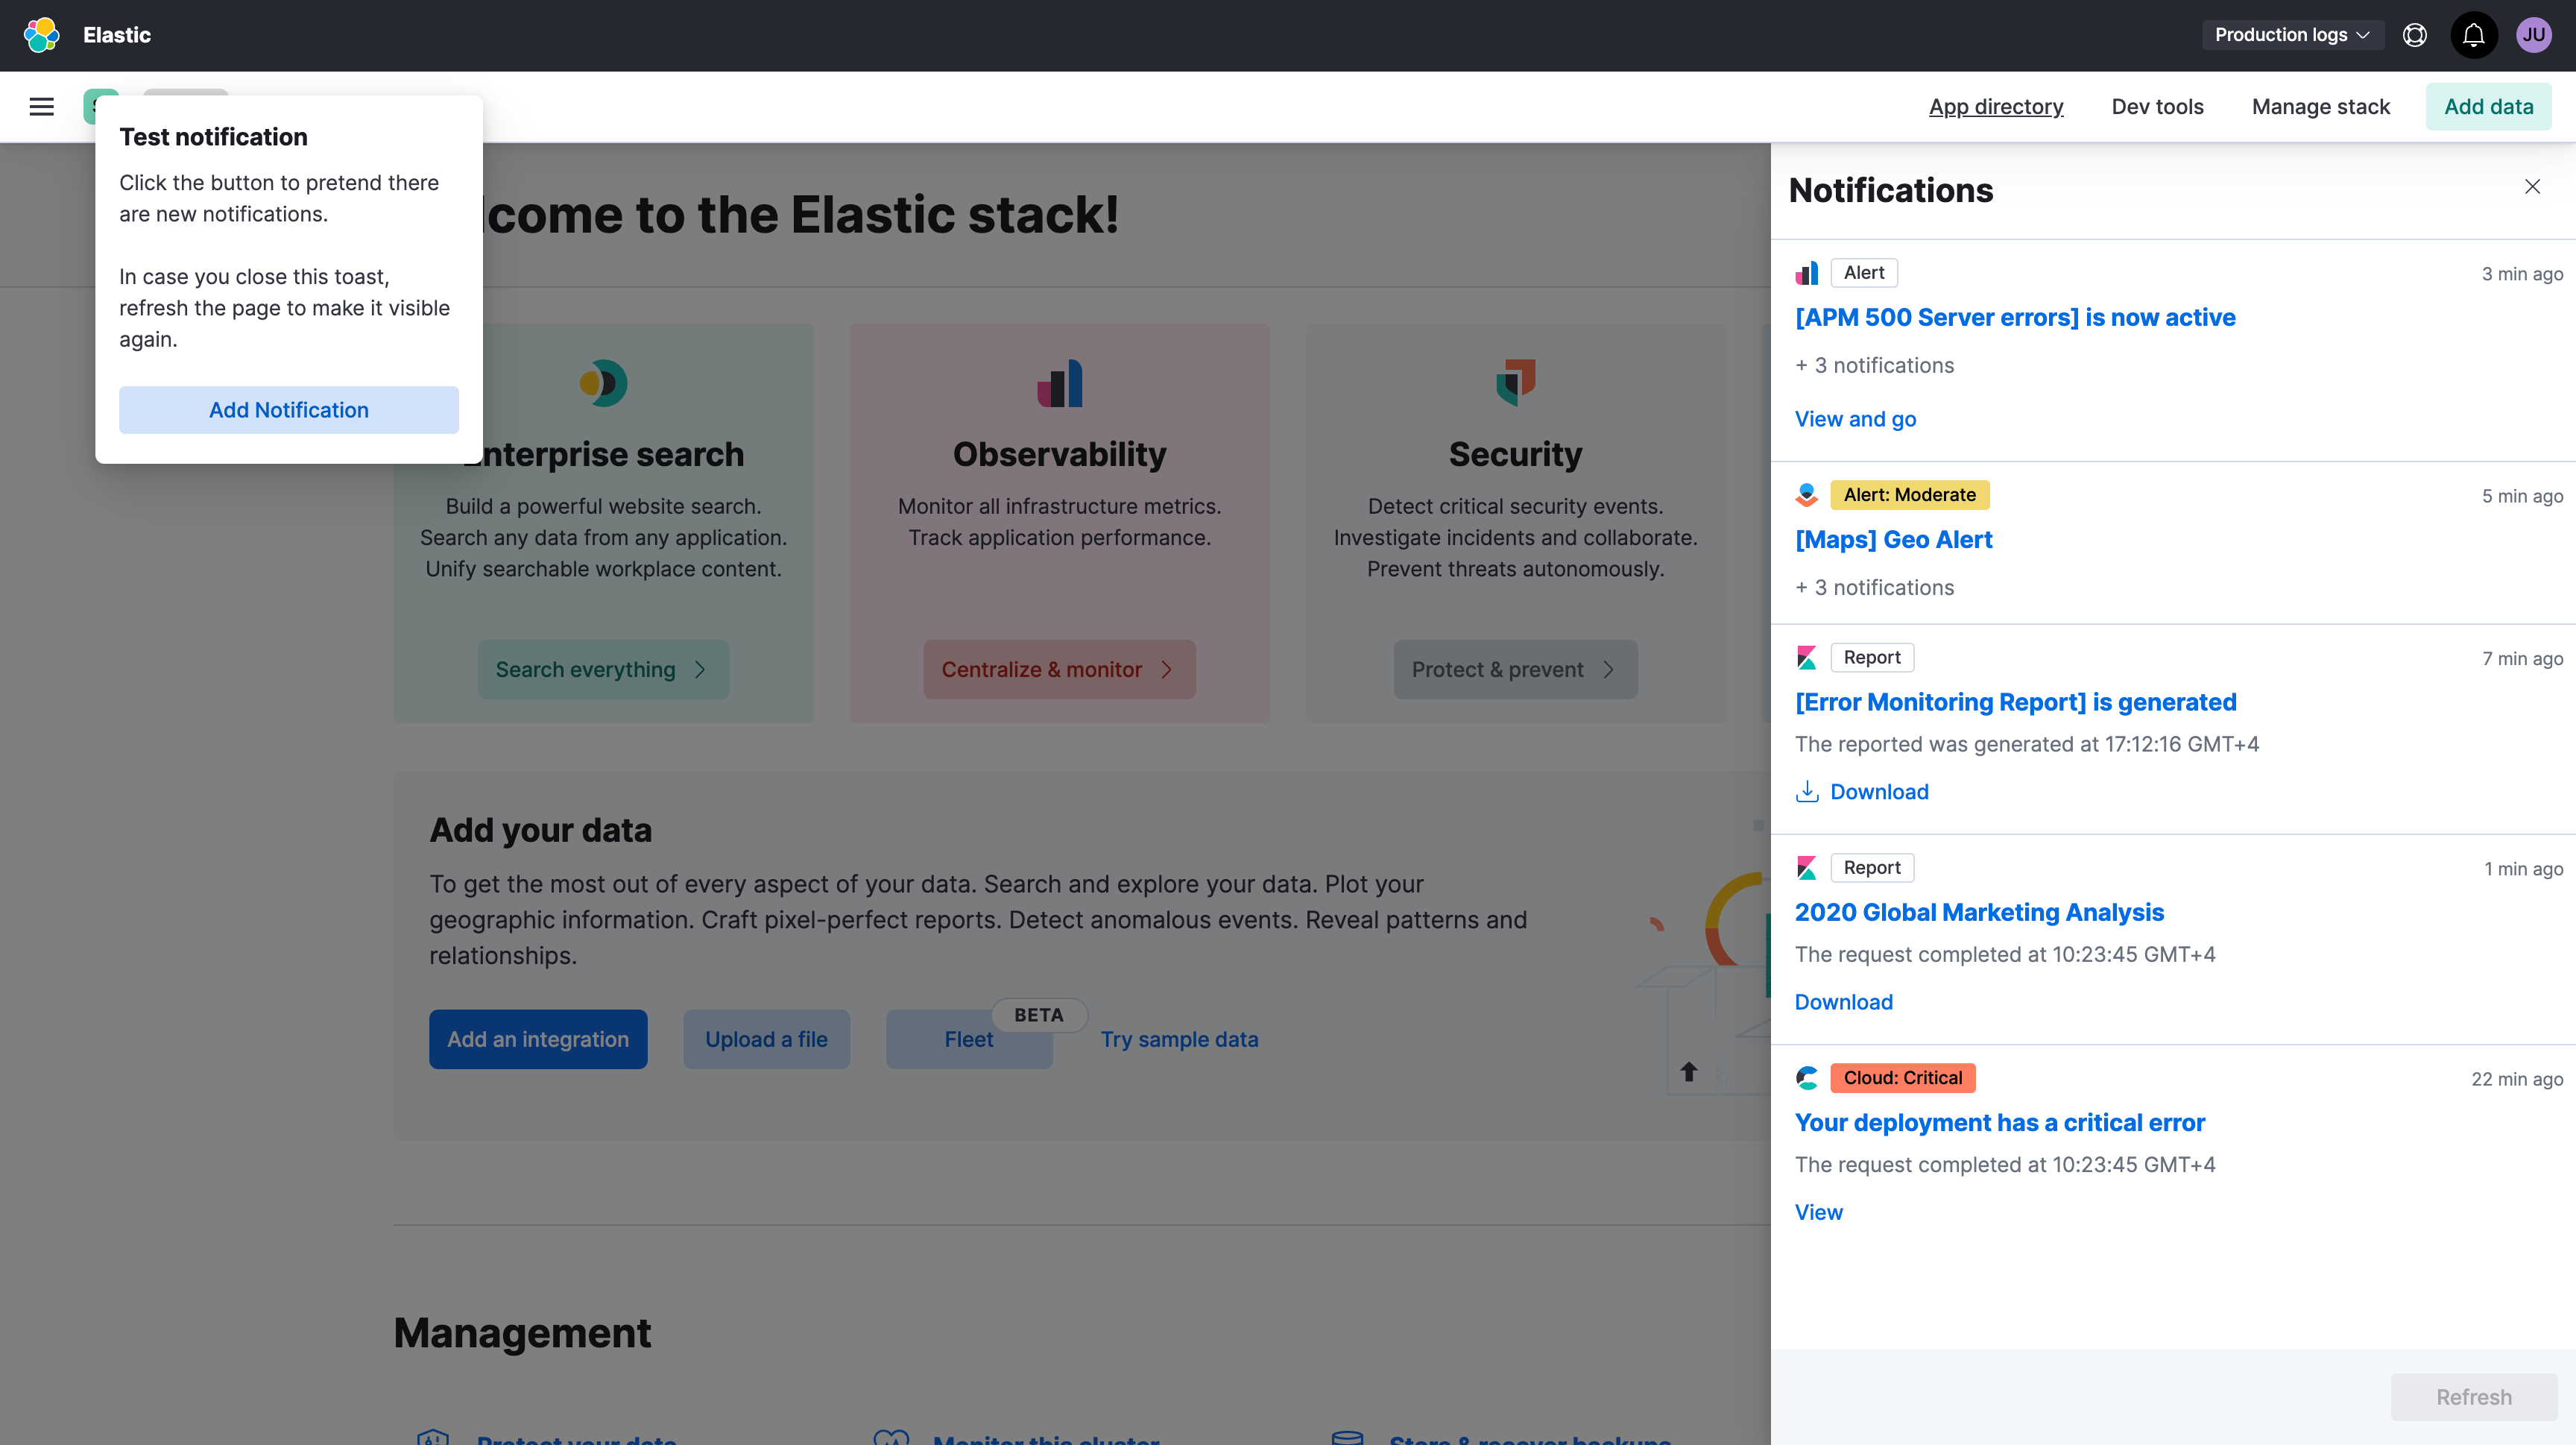Click the Maps icon beside the Geo Alert

point(1808,494)
